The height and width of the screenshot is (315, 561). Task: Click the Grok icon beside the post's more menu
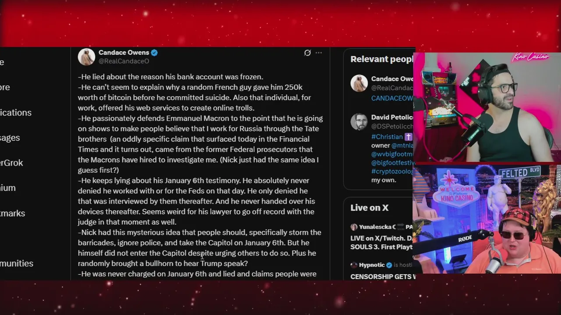pyautogui.click(x=307, y=53)
